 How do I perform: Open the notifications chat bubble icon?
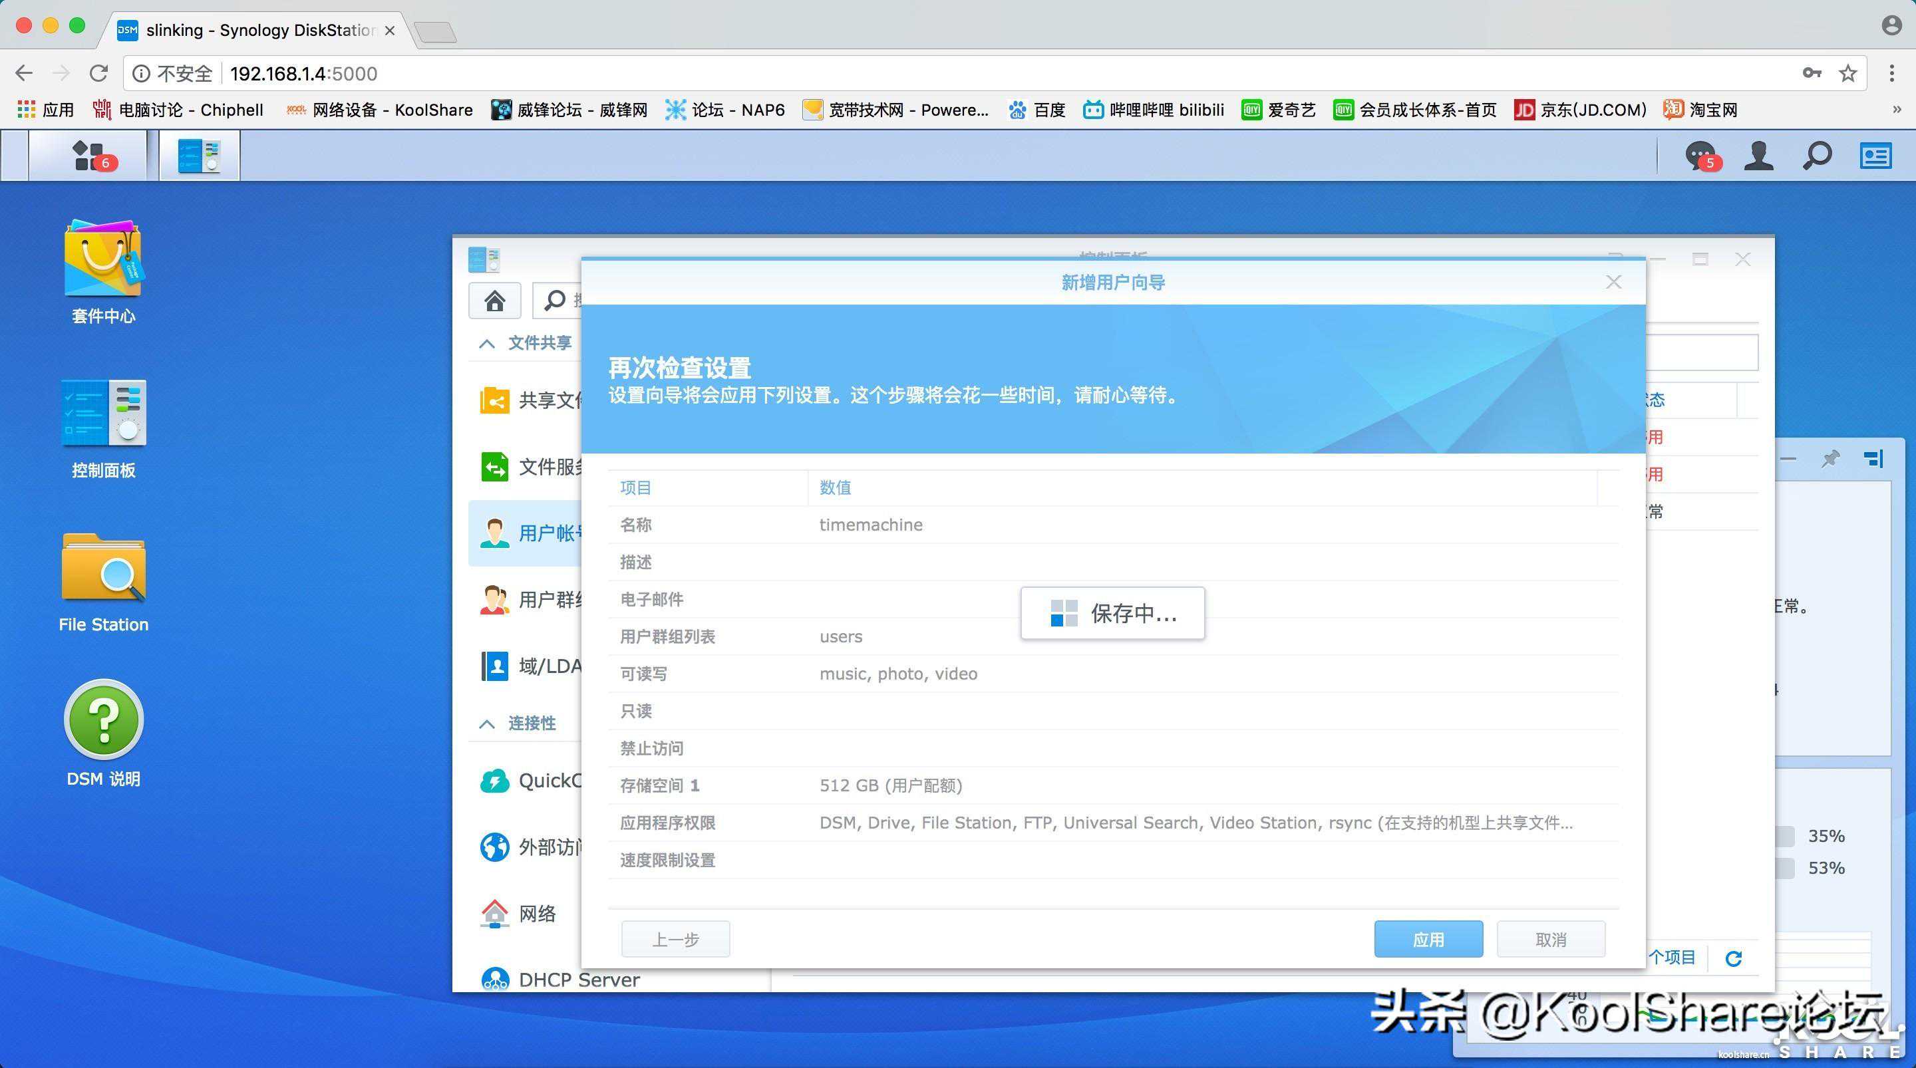(1700, 156)
